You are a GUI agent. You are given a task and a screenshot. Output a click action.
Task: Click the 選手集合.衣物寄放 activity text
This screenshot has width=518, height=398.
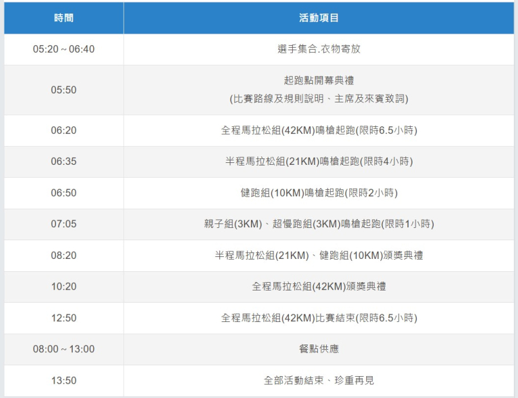319,49
